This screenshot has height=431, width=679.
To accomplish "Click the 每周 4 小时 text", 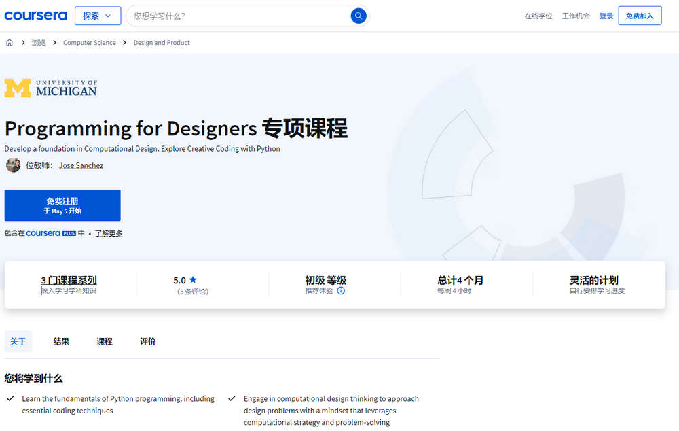I will coord(454,290).
